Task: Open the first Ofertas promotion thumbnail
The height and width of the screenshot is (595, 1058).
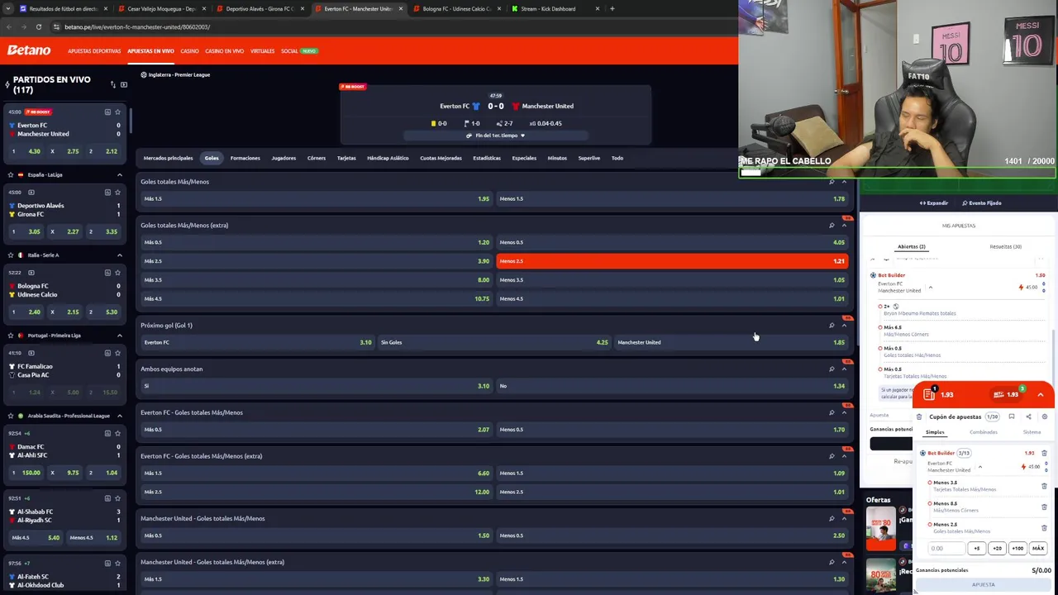Action: [x=880, y=529]
